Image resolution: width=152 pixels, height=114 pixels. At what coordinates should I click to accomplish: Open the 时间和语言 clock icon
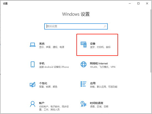(x=83, y=104)
